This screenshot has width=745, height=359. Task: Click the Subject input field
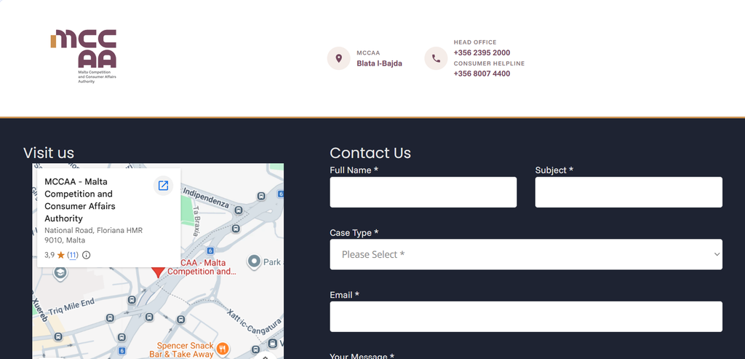pos(629,192)
